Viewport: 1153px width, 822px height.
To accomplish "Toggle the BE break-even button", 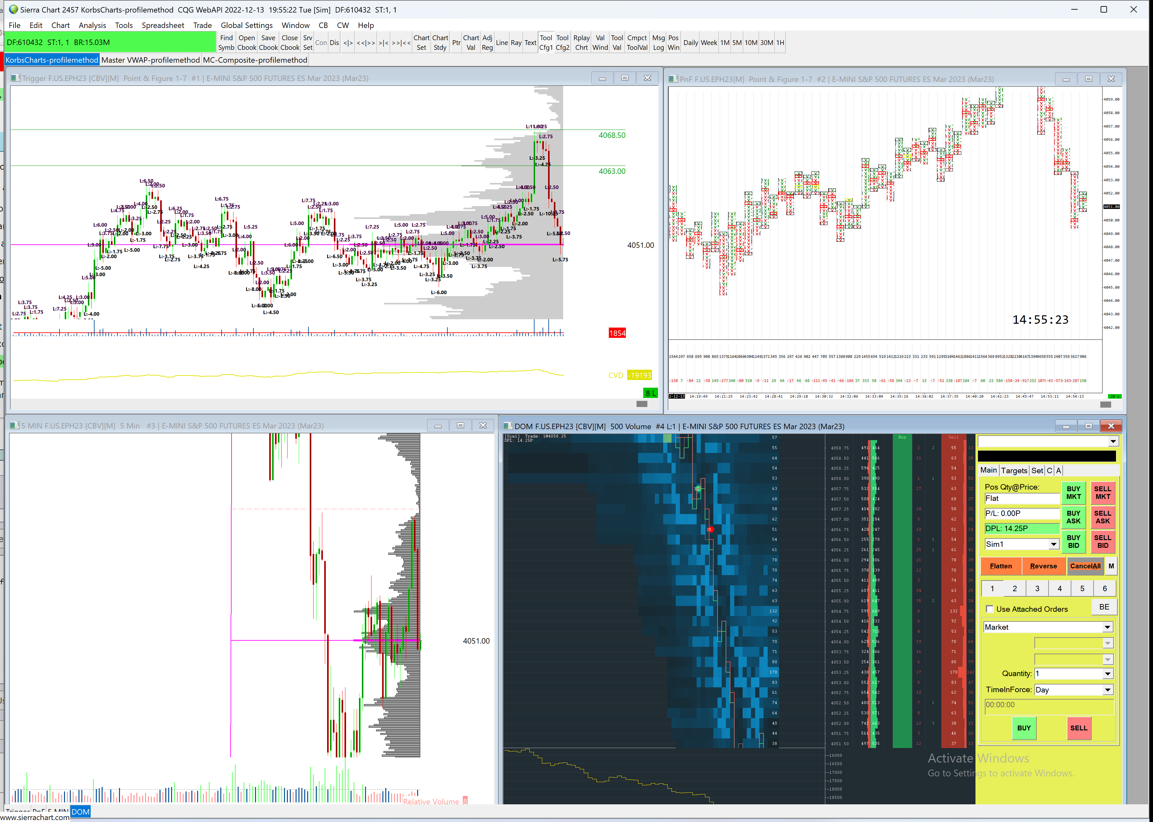I will click(x=1104, y=606).
